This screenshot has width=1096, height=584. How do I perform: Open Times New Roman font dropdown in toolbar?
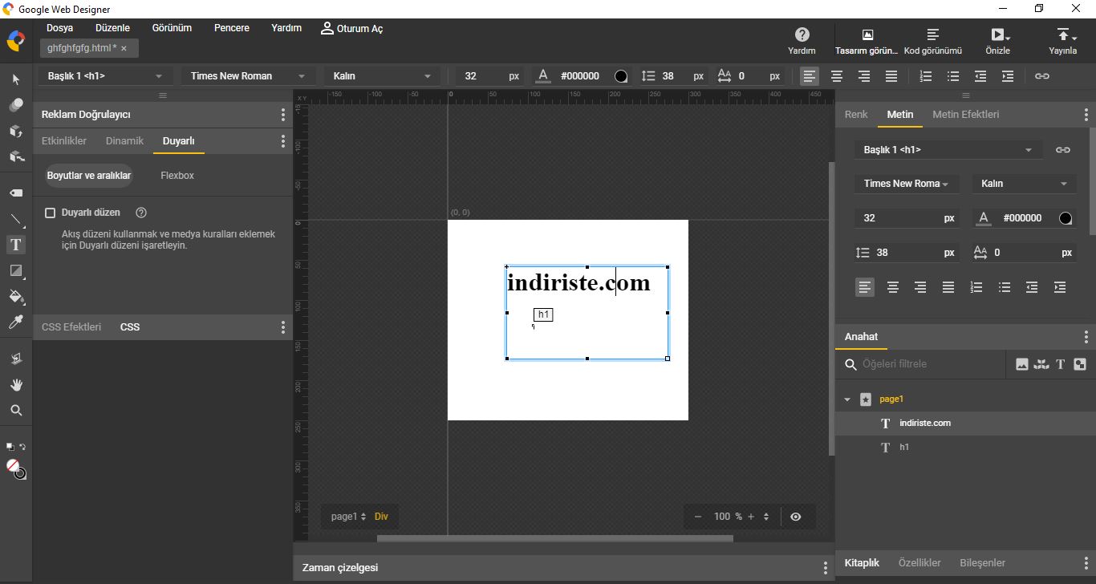pos(248,76)
